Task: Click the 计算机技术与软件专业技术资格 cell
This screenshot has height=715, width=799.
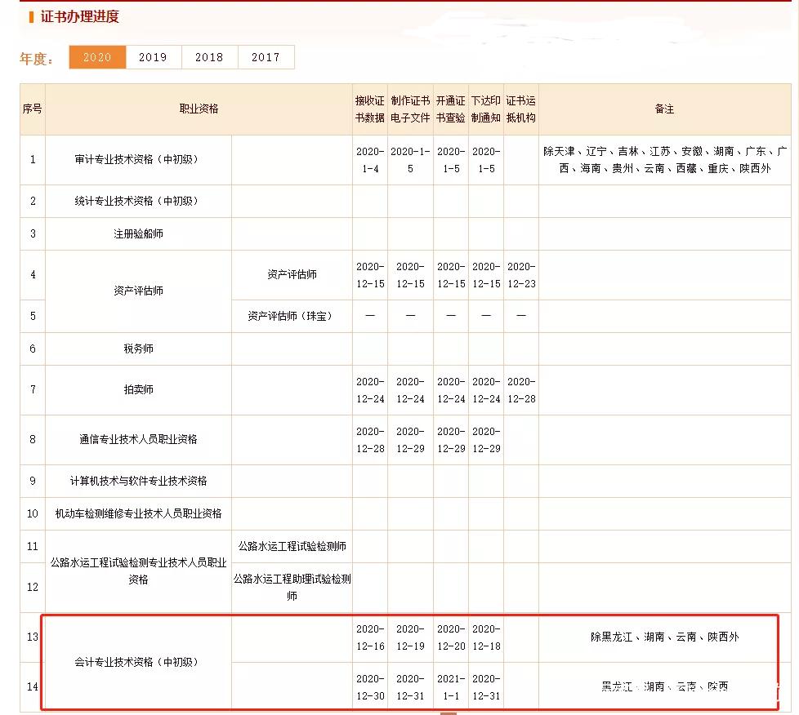Action: [x=138, y=481]
